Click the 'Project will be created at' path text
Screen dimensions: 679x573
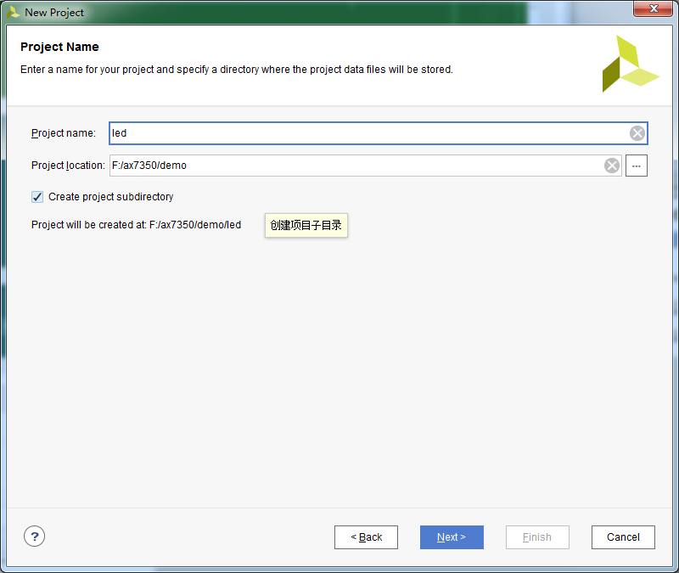[136, 225]
